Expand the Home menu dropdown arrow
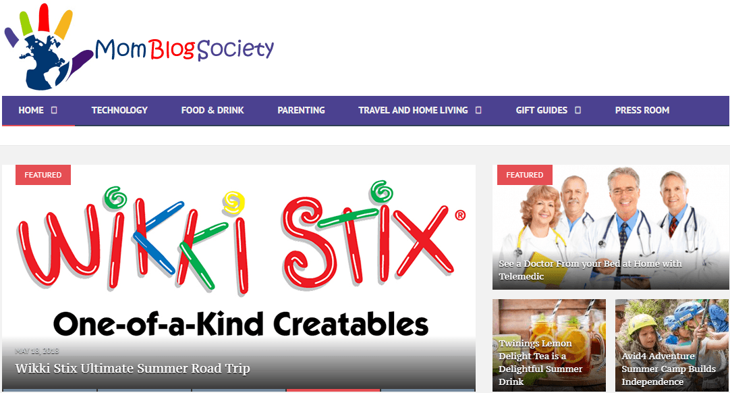This screenshot has width=730, height=393. (x=54, y=111)
